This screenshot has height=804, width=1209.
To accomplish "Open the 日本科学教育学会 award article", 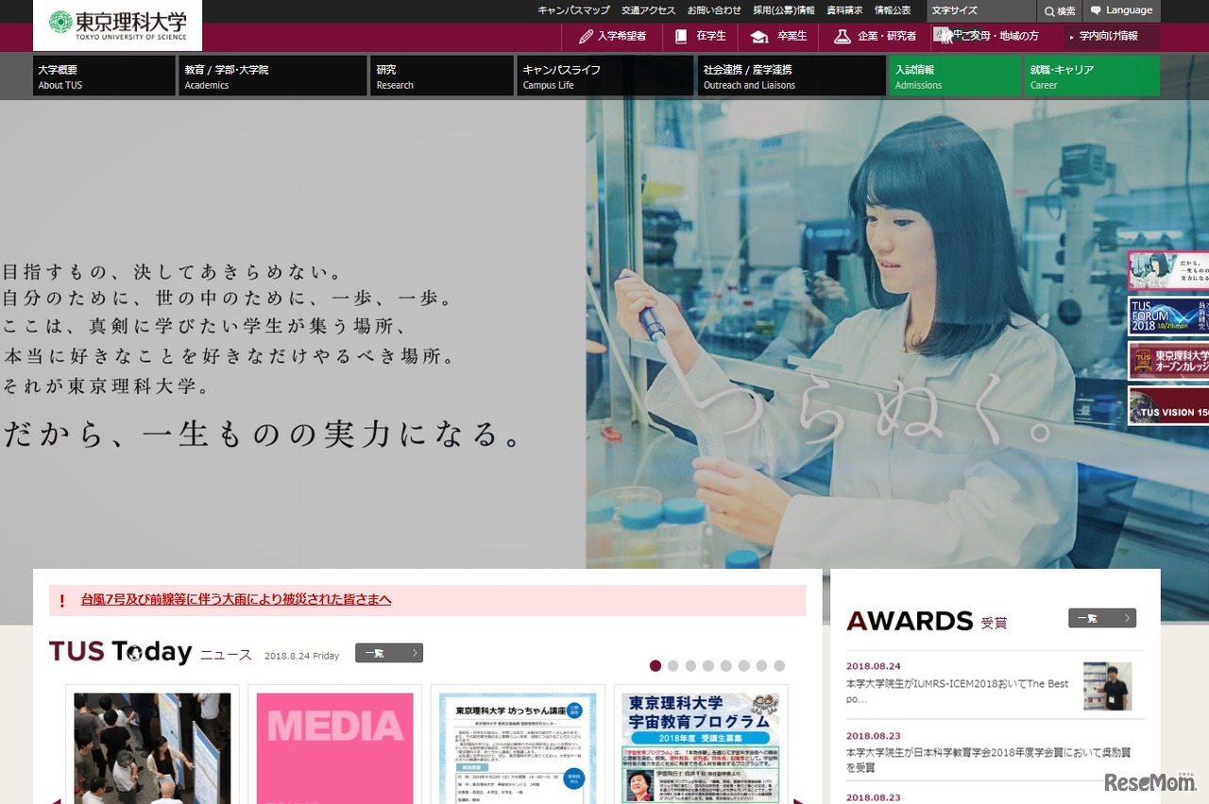I will (988, 760).
